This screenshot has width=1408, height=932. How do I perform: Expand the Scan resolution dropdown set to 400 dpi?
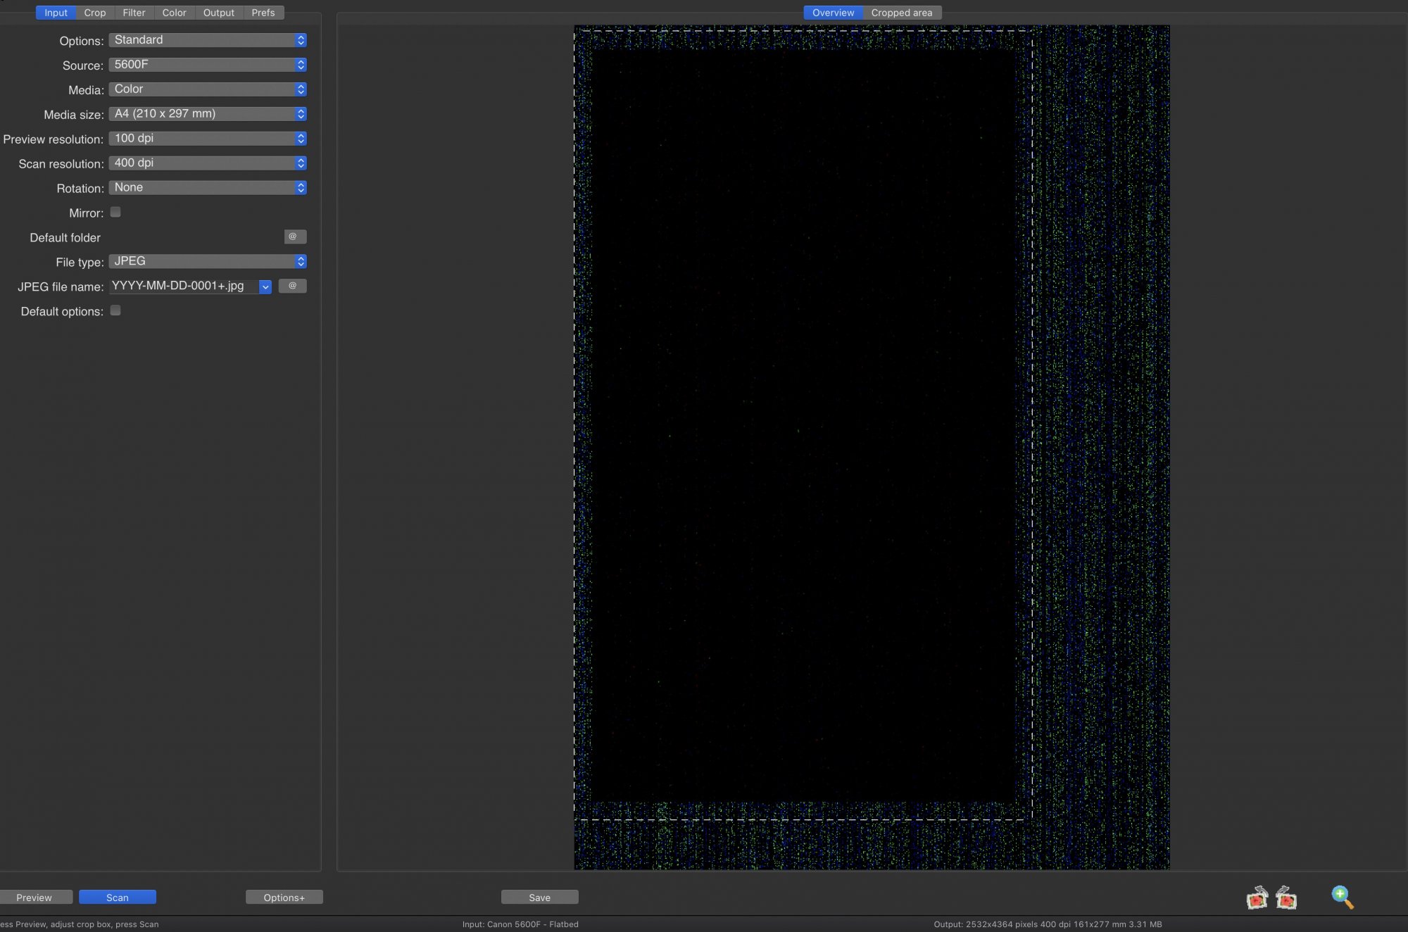(207, 163)
